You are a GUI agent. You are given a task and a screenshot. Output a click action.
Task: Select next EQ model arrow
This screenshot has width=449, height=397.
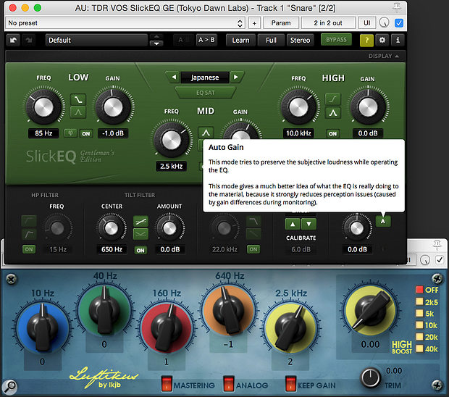click(x=236, y=77)
